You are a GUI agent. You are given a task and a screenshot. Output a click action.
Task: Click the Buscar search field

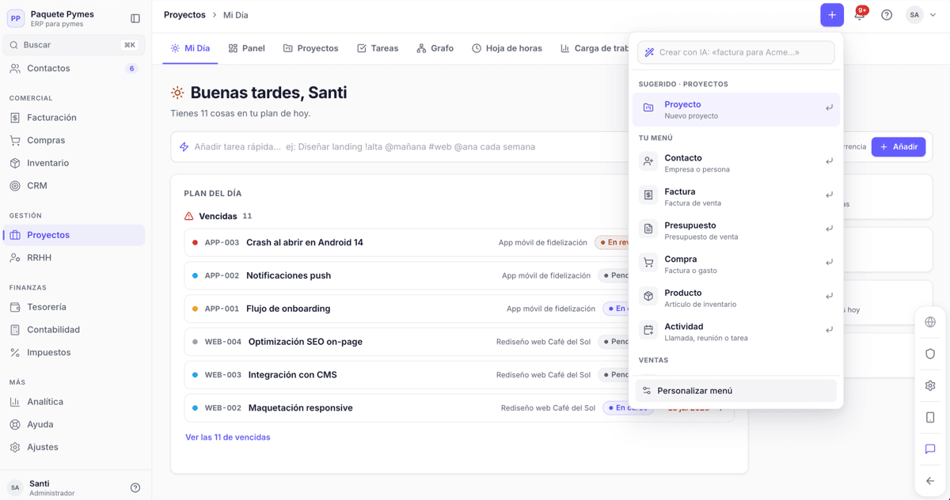75,45
